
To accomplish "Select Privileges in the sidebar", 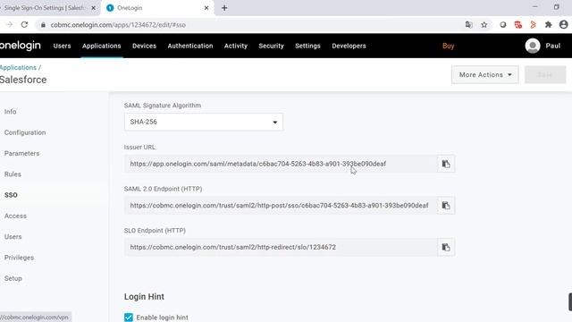I will 19,258.
